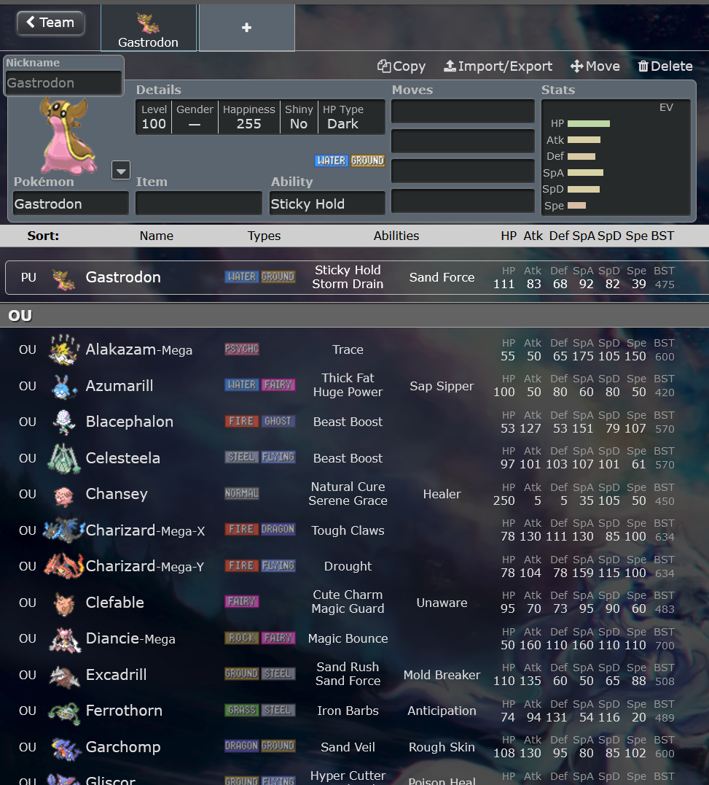Edit the Nickname input field
This screenshot has width=709, height=785.
[63, 83]
